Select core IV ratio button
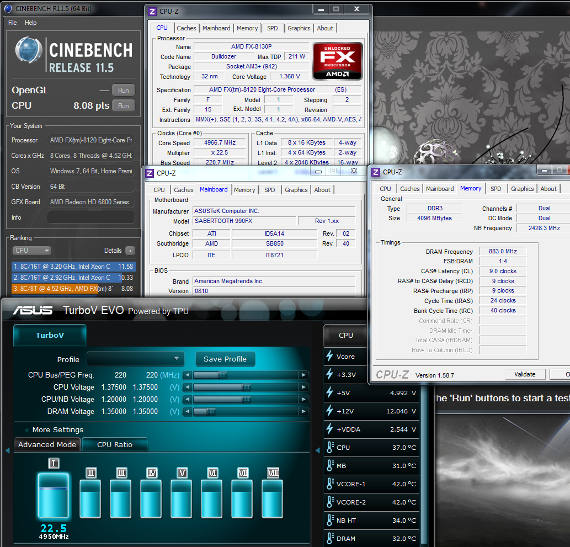 click(152, 473)
